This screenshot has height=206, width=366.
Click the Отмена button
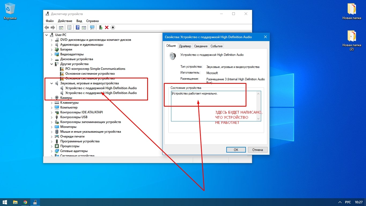pos(257,150)
